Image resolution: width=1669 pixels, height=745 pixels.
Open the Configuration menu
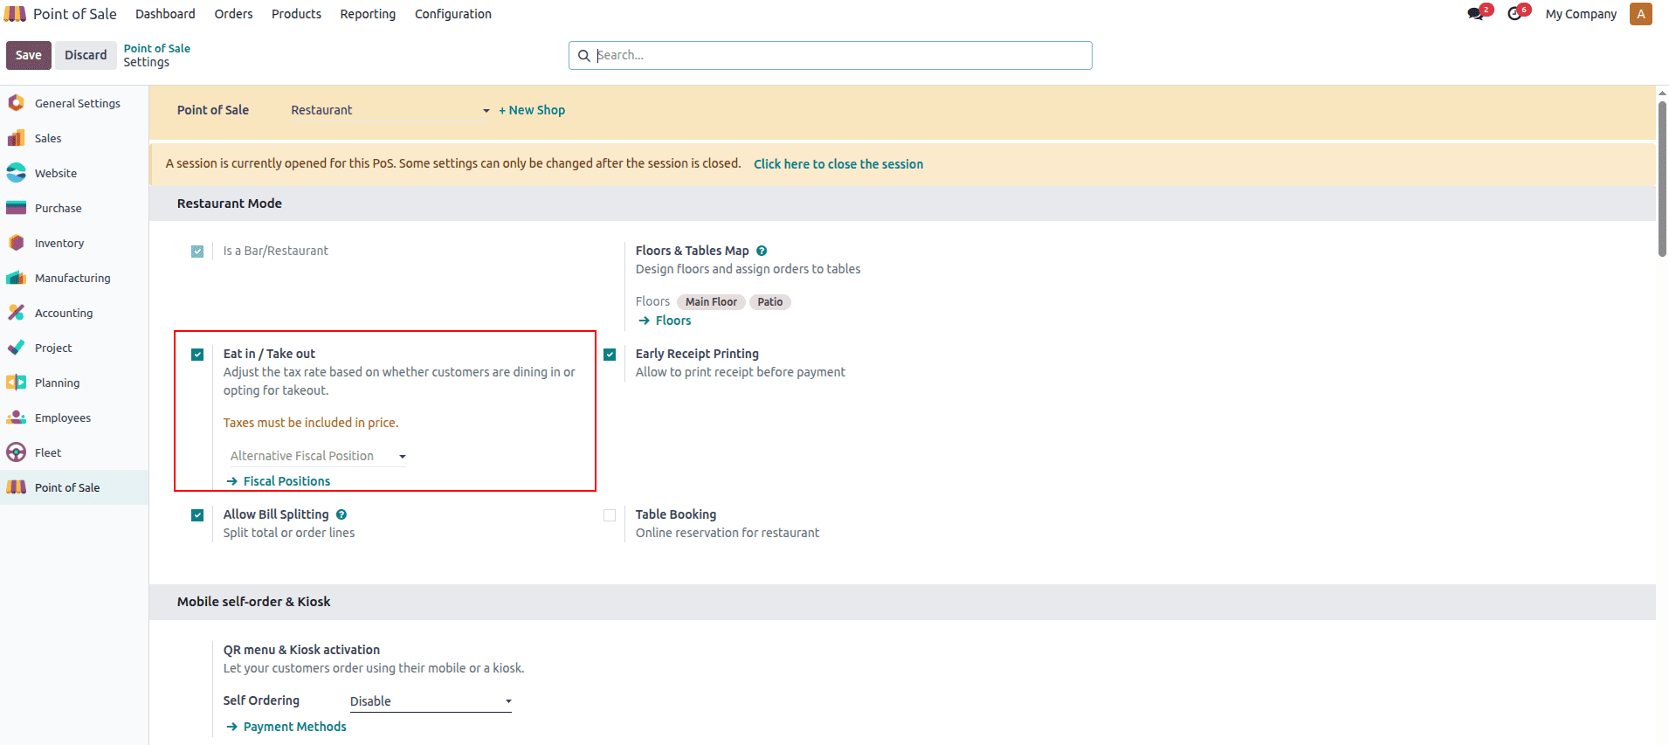point(453,14)
